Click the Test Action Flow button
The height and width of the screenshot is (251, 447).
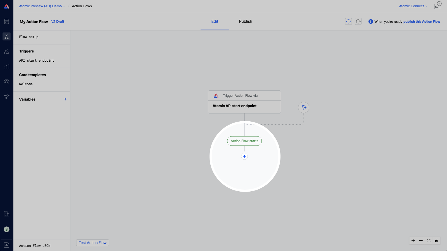(x=92, y=243)
